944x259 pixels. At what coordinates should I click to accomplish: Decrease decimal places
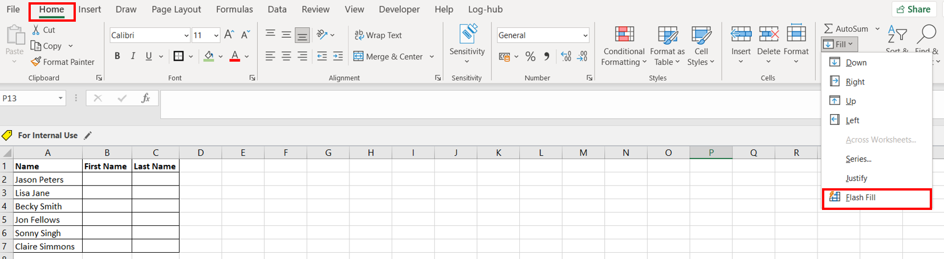pos(583,56)
